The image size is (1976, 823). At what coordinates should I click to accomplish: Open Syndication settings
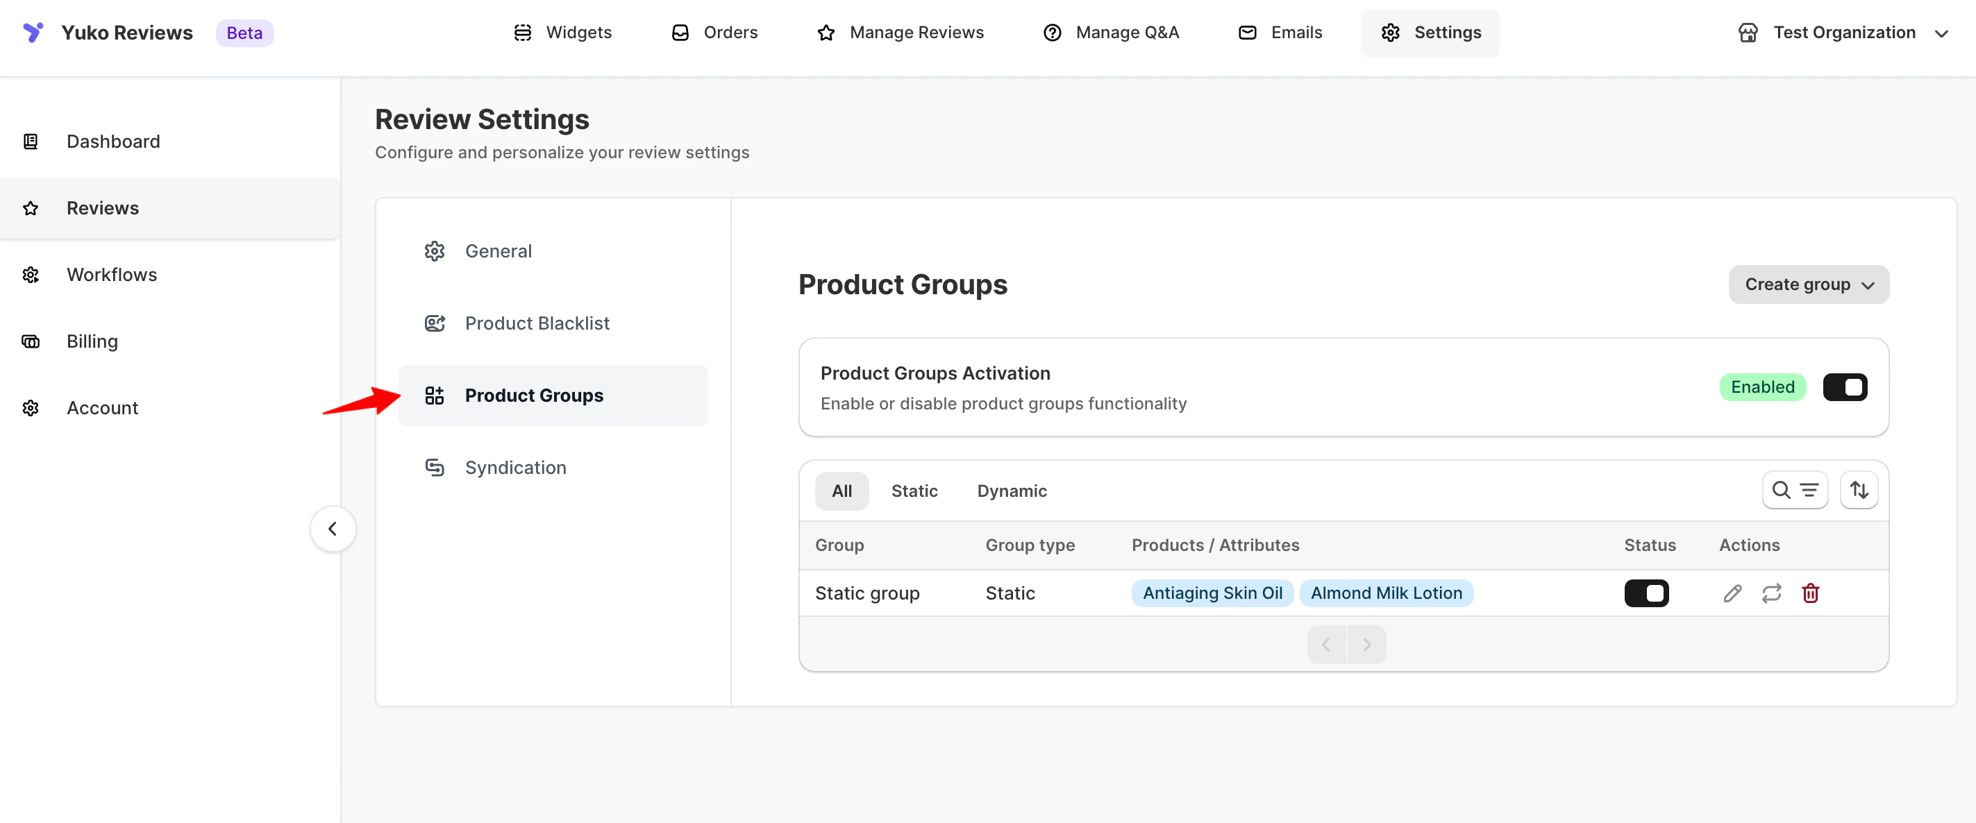(553, 467)
